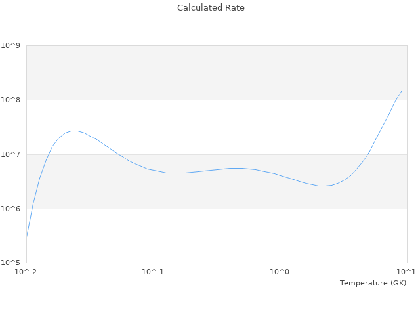Click the 10^-2 x-axis tick label
The height and width of the screenshot is (315, 420).
(x=25, y=272)
